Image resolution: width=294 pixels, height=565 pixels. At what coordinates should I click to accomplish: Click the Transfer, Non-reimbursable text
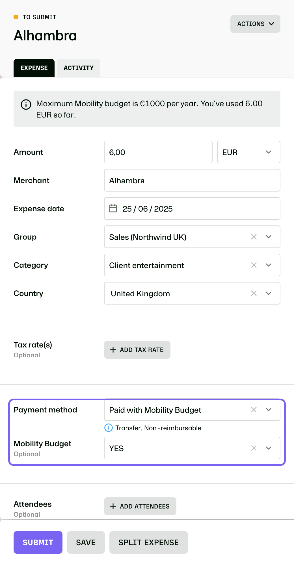click(x=158, y=428)
